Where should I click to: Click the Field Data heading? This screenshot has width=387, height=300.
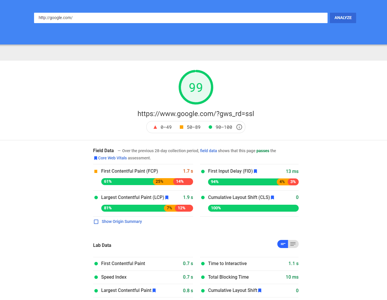pyautogui.click(x=103, y=151)
